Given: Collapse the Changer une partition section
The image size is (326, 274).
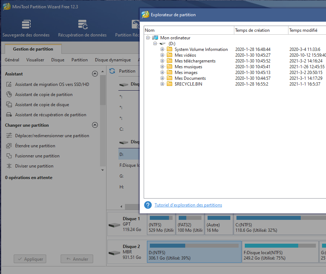Looking at the screenshot, I should pyautogui.click(x=95, y=125).
